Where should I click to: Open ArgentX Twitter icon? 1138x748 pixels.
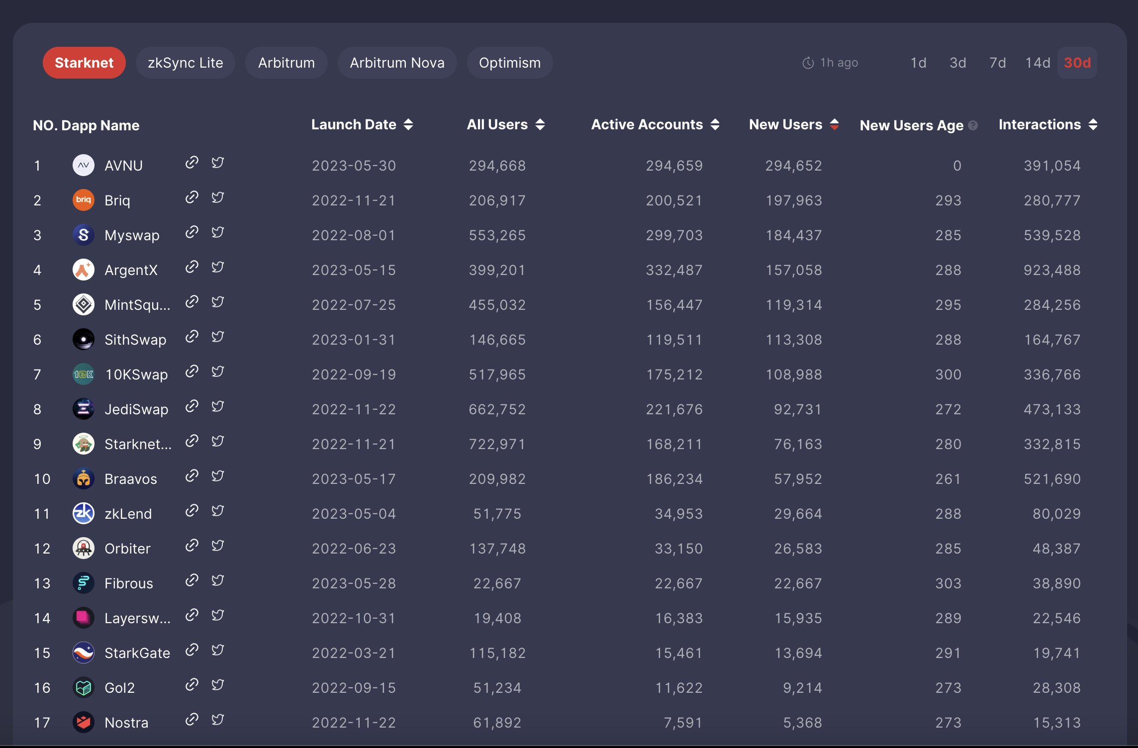coord(218,267)
